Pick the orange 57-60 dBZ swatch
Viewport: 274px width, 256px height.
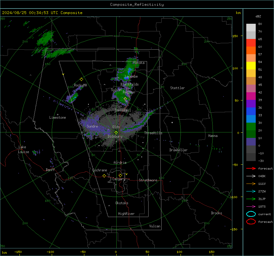tap(251, 51)
